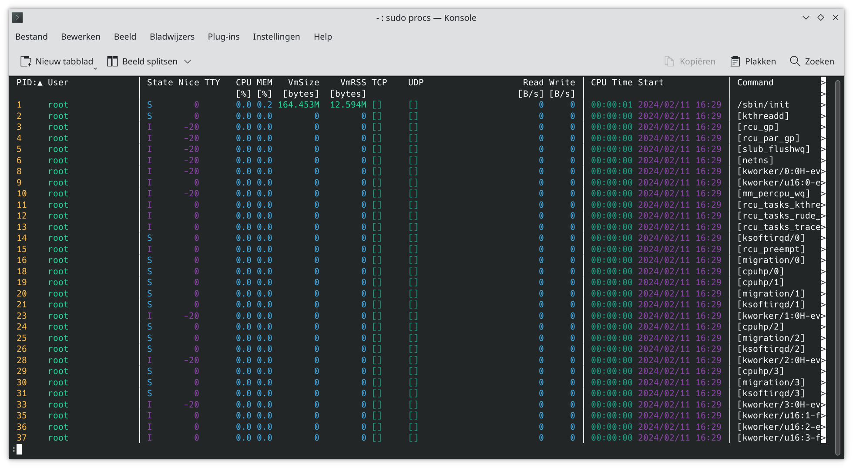The width and height of the screenshot is (853, 468).
Task: Click the PID column header
Action: click(29, 82)
